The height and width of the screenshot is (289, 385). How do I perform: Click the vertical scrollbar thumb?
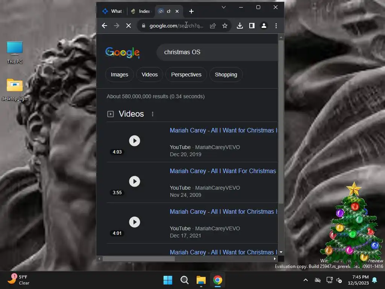pyautogui.click(x=281, y=122)
